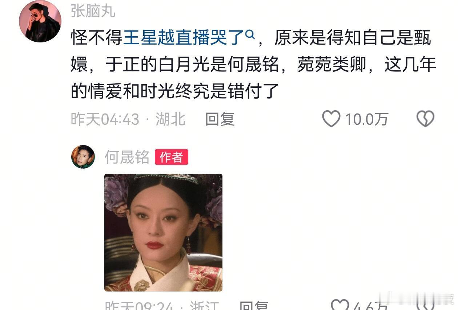View the palace drama image in reply
This screenshot has height=310, width=458.
click(163, 232)
